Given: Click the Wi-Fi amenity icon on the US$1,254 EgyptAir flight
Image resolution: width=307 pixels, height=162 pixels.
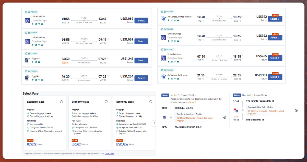Looking at the screenshot, I should [x=39, y=80].
